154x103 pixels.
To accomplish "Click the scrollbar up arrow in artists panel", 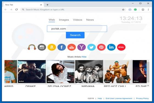I will tap(148, 61).
